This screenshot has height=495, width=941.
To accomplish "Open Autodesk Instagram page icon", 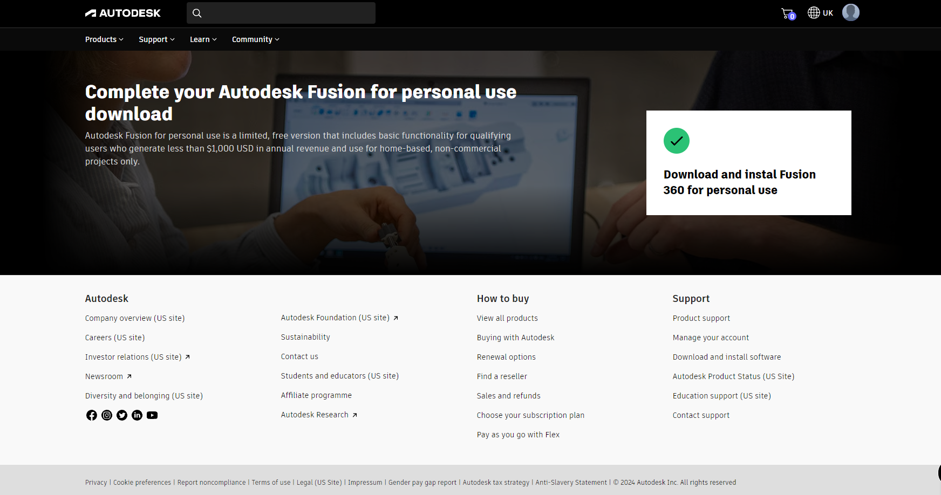I will pyautogui.click(x=107, y=415).
